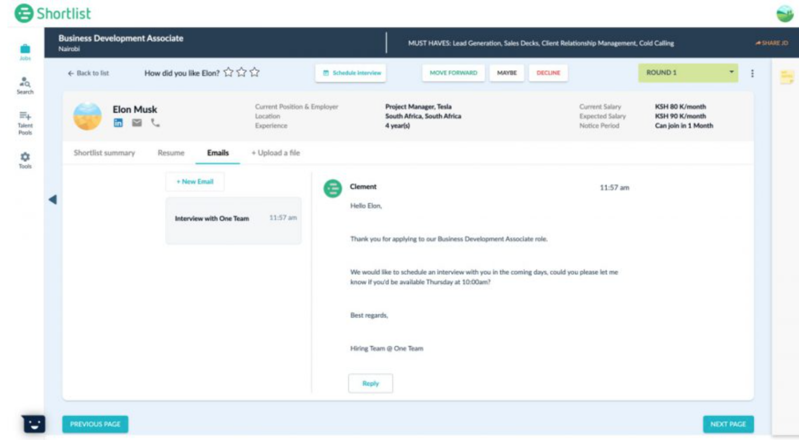Give a two-star rating for Elon

tap(241, 73)
